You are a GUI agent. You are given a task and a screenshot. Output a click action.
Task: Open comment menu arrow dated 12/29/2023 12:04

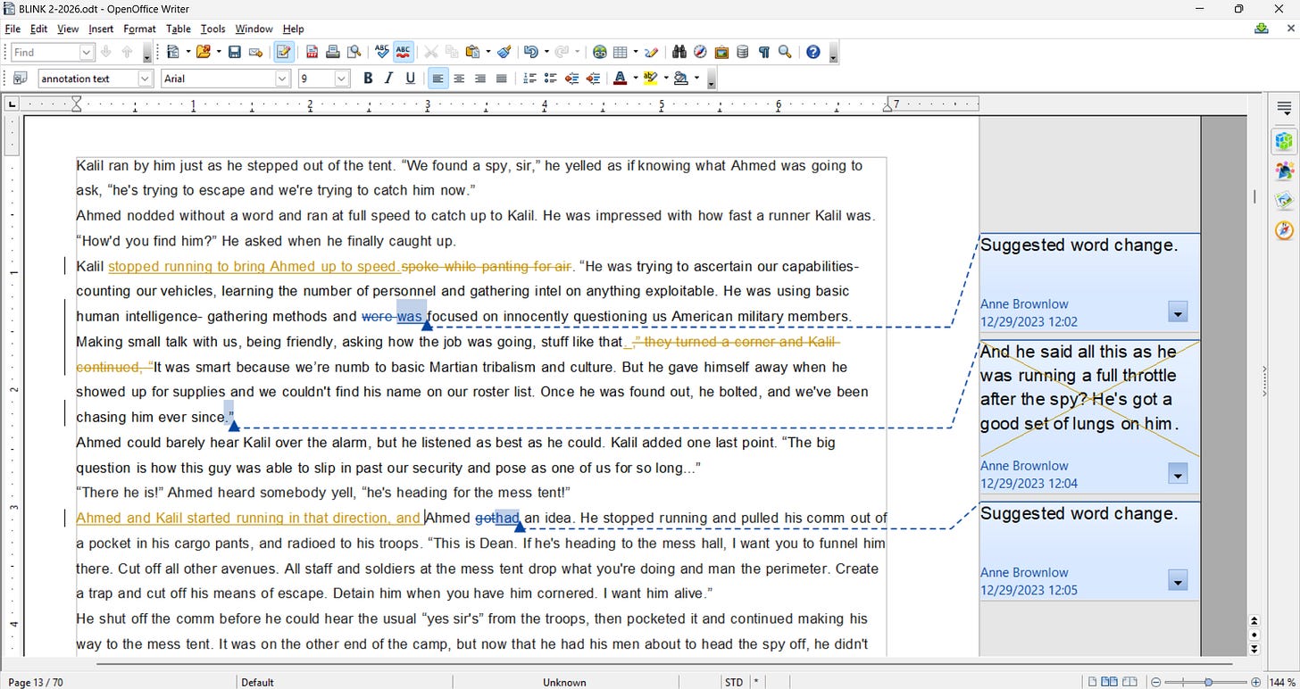tap(1178, 474)
